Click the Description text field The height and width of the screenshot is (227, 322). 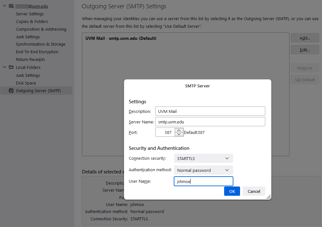click(210, 111)
